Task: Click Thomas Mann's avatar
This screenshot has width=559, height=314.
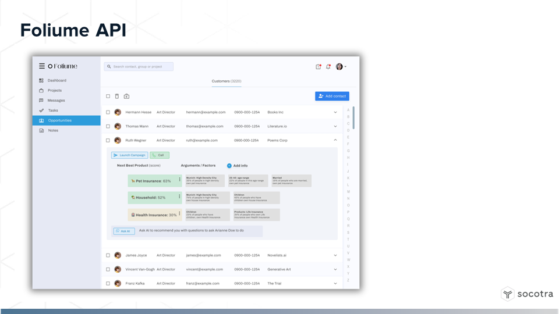Action: (118, 126)
